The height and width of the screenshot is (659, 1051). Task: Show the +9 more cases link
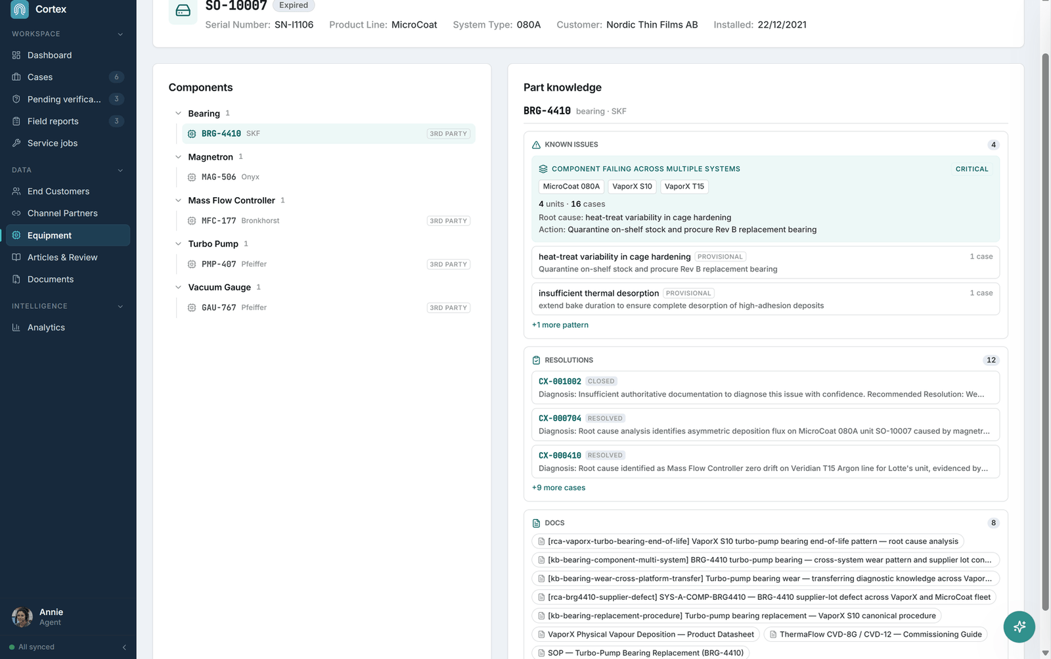[x=558, y=488]
